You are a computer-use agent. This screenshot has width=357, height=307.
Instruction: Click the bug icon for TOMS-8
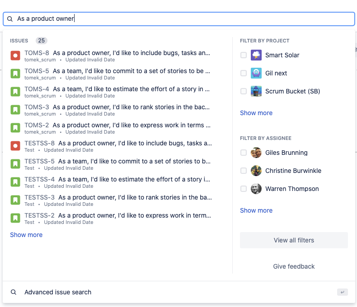click(x=15, y=56)
